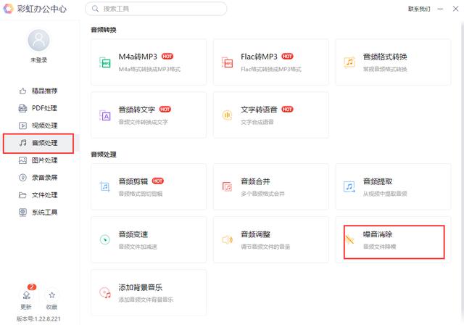Click the 更新 update icon
The width and height of the screenshot is (464, 325).
[x=26, y=295]
